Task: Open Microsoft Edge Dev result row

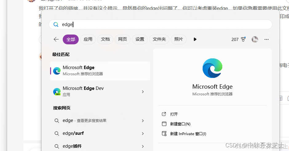Action: (100, 91)
